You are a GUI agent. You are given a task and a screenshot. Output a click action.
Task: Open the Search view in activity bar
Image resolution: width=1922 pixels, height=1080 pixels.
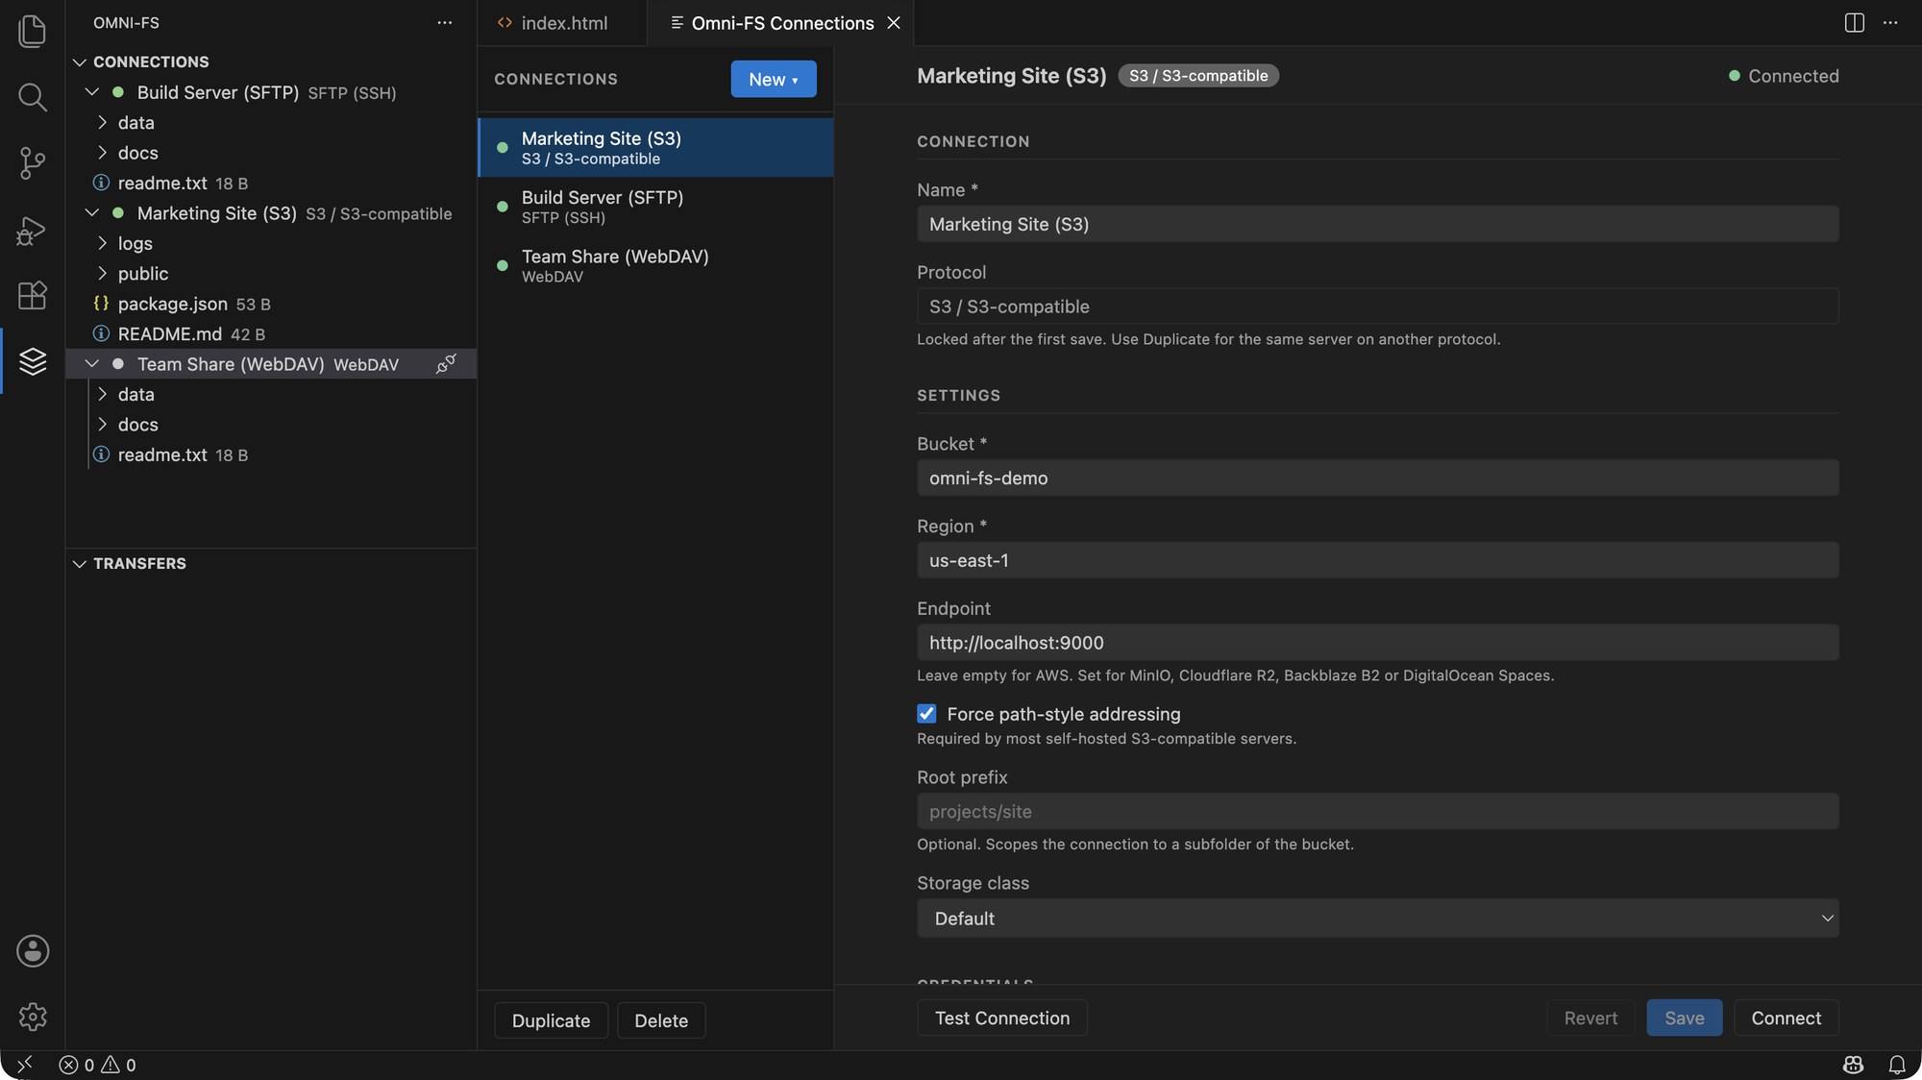[x=33, y=96]
